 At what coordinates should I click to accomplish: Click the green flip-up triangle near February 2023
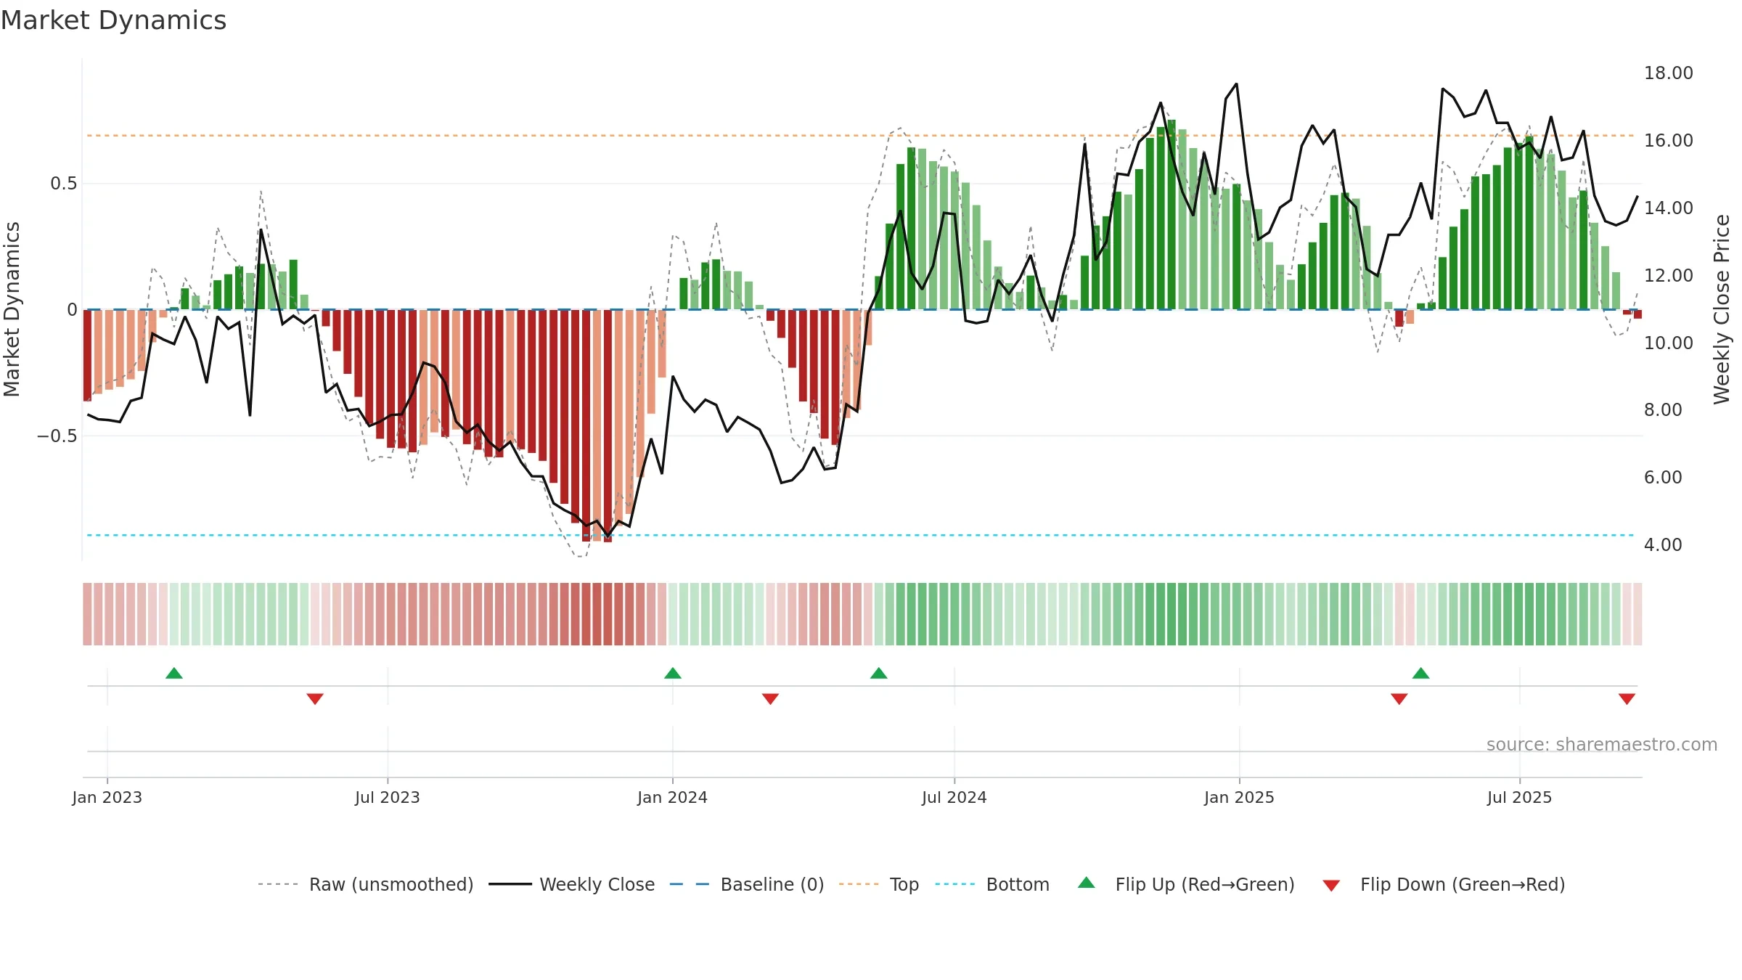(x=174, y=673)
